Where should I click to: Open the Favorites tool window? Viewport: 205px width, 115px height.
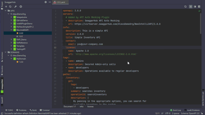(x=2, y=71)
